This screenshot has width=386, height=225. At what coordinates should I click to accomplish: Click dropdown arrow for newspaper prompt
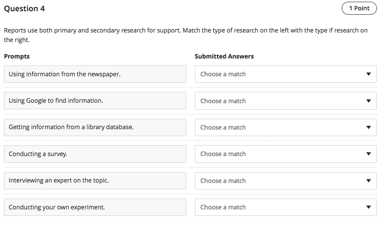[x=368, y=74]
